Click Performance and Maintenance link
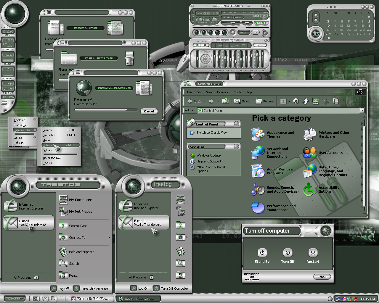Viewport: 379px width, 303px height. click(x=281, y=208)
